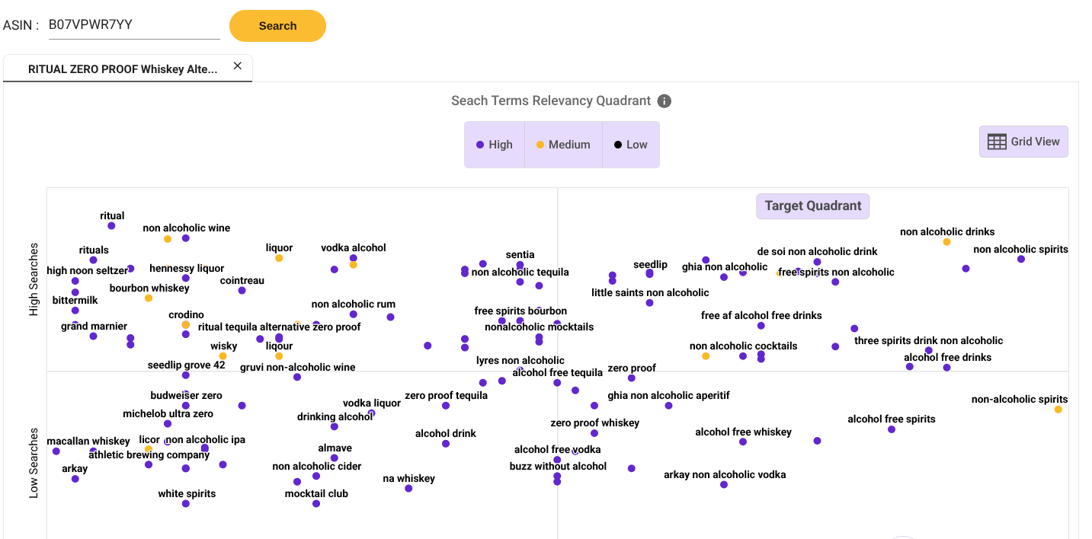Click the 'Low Searches' axis label
Image resolution: width=1092 pixels, height=539 pixels.
[34, 463]
